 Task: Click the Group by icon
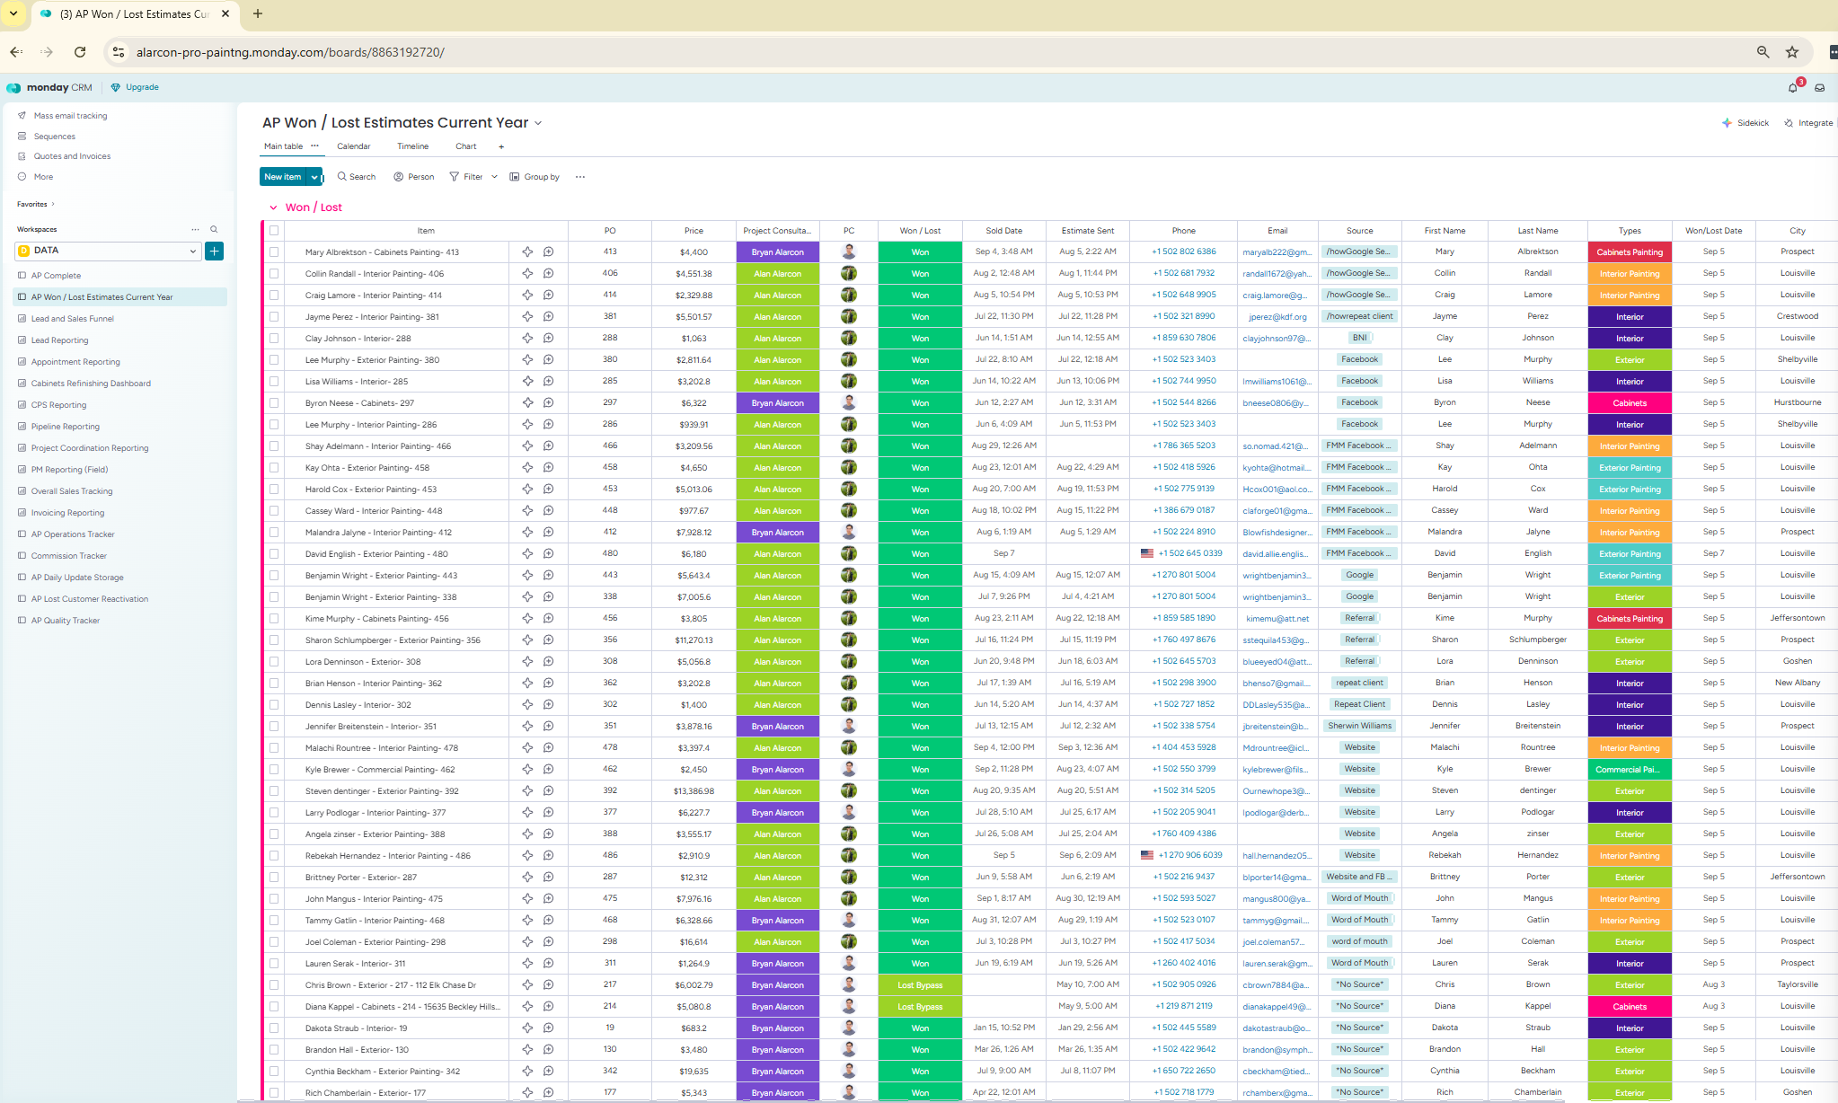click(515, 177)
